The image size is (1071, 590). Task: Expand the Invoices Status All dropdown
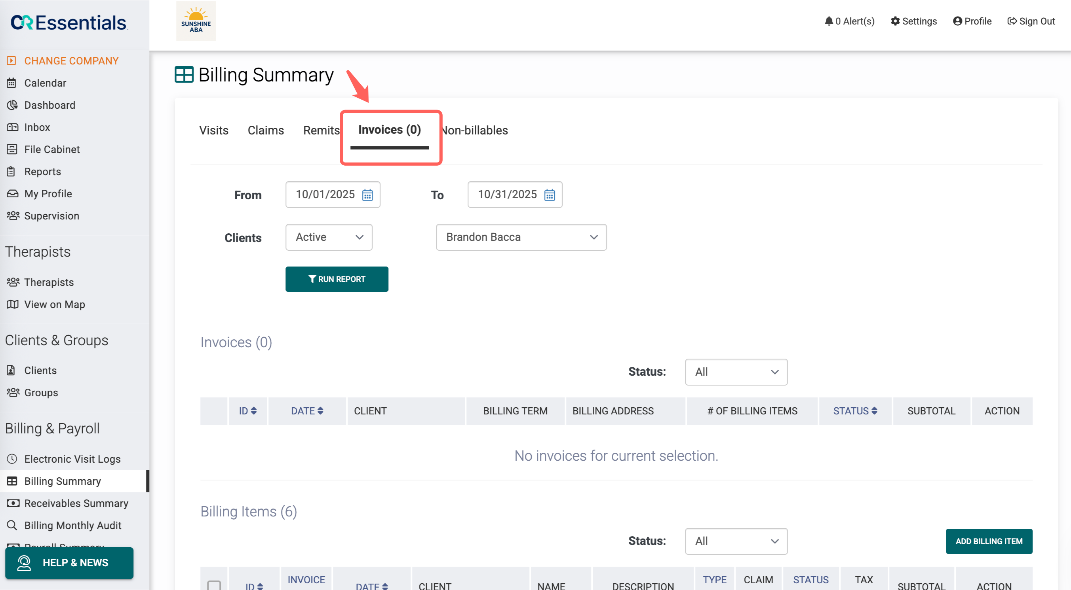tap(736, 372)
